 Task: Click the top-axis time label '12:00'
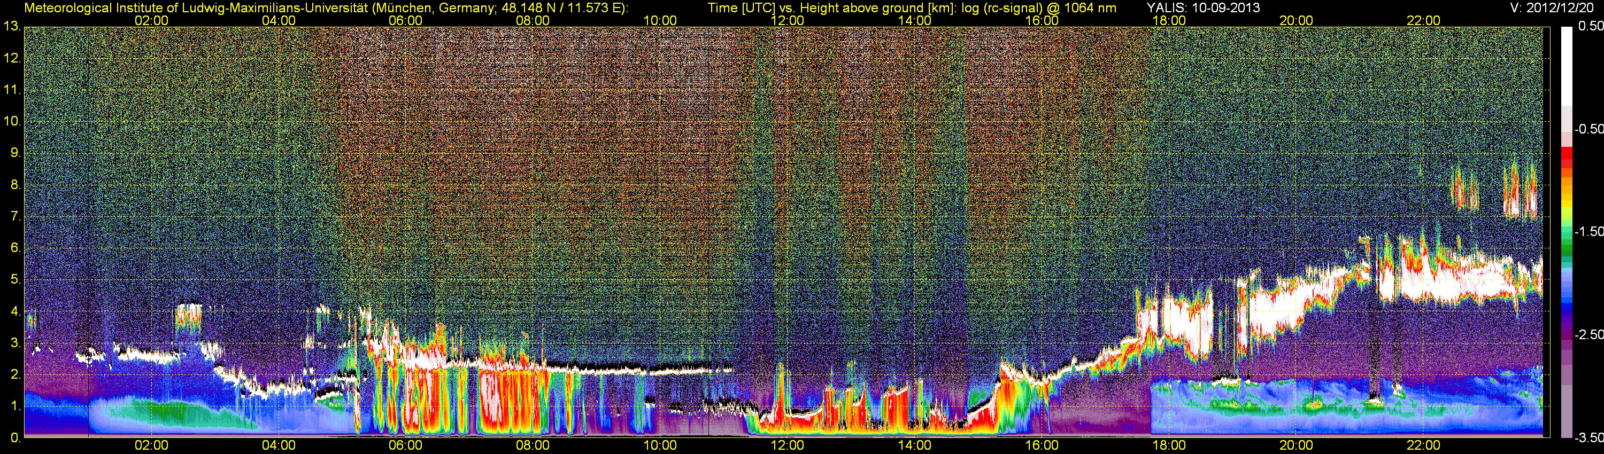[x=788, y=20]
